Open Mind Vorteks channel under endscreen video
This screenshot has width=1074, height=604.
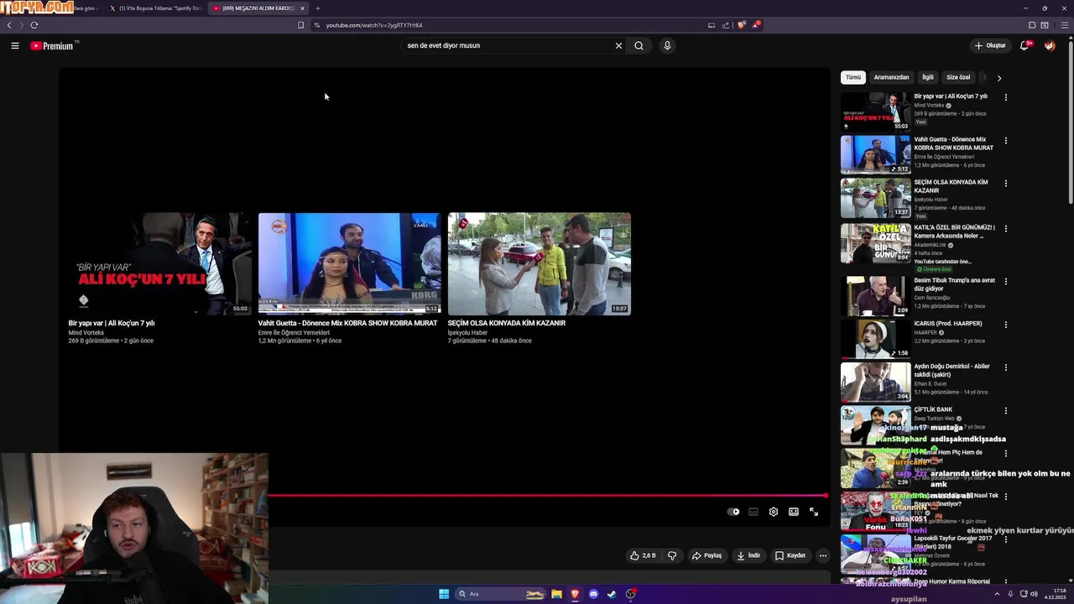click(86, 332)
